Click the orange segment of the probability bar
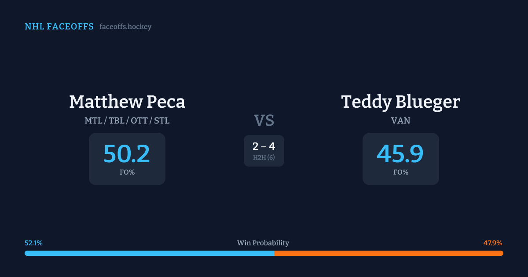This screenshot has height=277, width=528. [x=387, y=253]
